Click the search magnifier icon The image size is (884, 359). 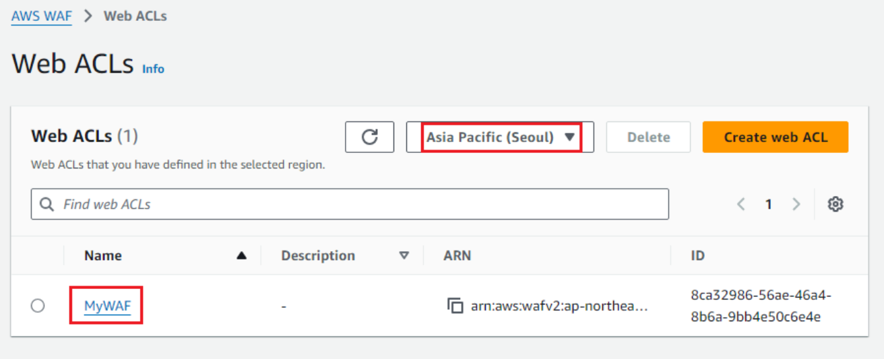(x=46, y=203)
